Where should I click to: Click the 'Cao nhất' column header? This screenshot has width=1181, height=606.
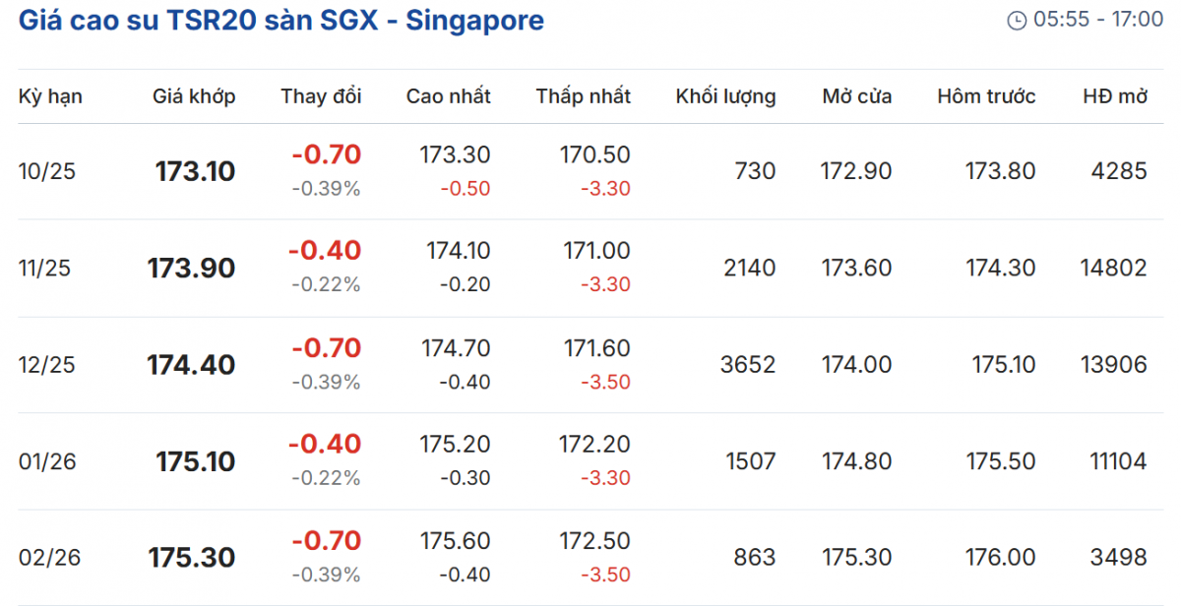point(448,96)
